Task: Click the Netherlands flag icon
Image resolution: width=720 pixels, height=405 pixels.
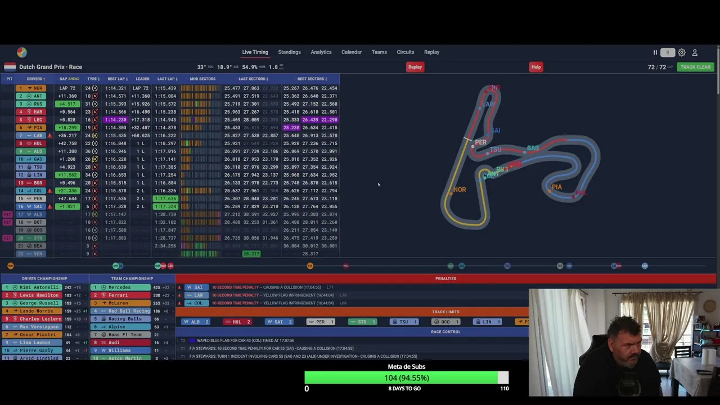Action: (10, 67)
